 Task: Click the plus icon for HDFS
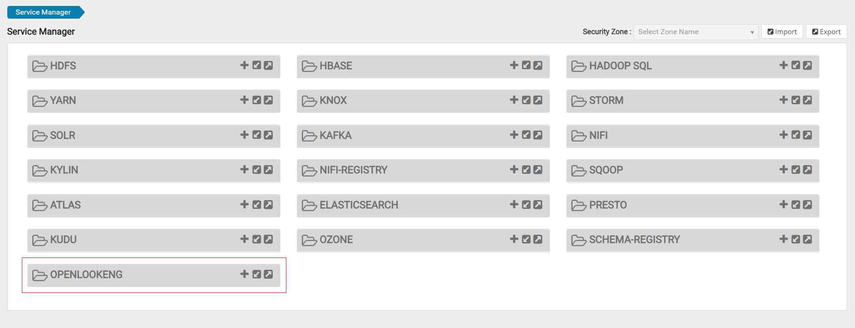[244, 65]
